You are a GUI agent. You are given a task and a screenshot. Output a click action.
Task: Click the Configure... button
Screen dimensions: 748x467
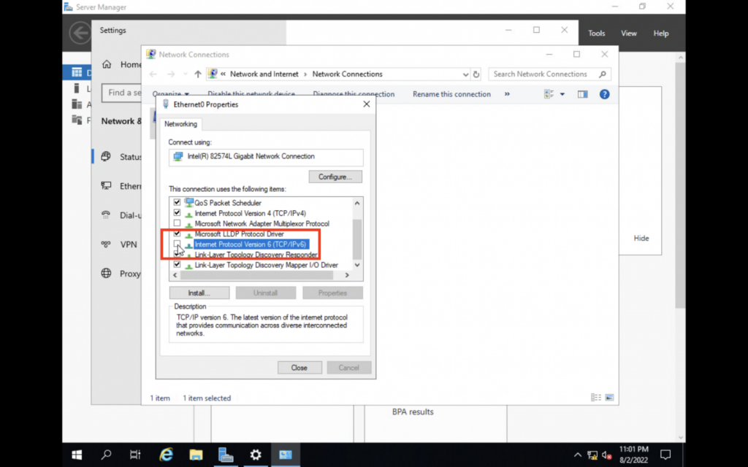(335, 177)
